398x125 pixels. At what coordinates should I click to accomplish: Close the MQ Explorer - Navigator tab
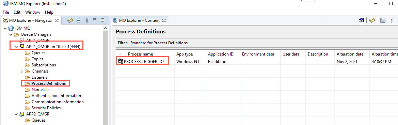[x=57, y=20]
